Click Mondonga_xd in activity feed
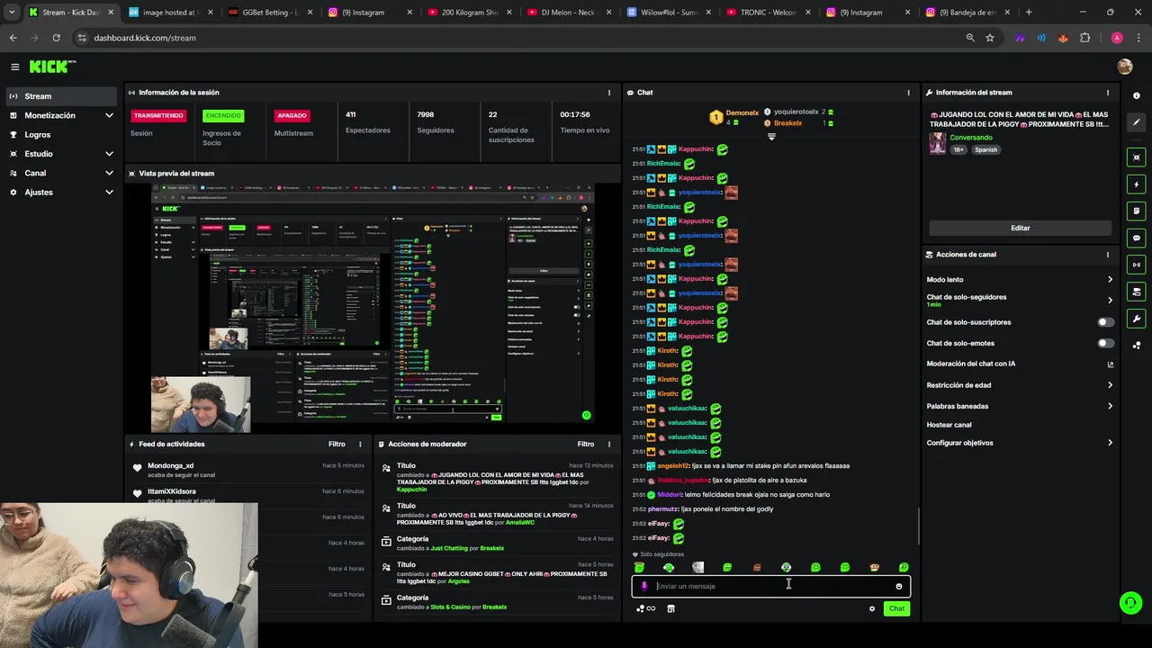Image resolution: width=1152 pixels, height=648 pixels. click(170, 466)
